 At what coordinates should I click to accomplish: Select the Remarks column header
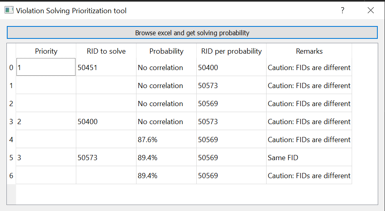(x=309, y=51)
